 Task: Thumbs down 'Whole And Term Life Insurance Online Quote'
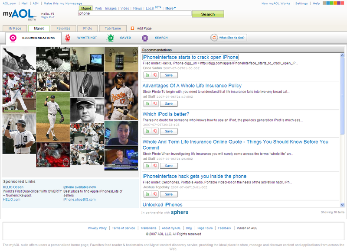click(155, 166)
